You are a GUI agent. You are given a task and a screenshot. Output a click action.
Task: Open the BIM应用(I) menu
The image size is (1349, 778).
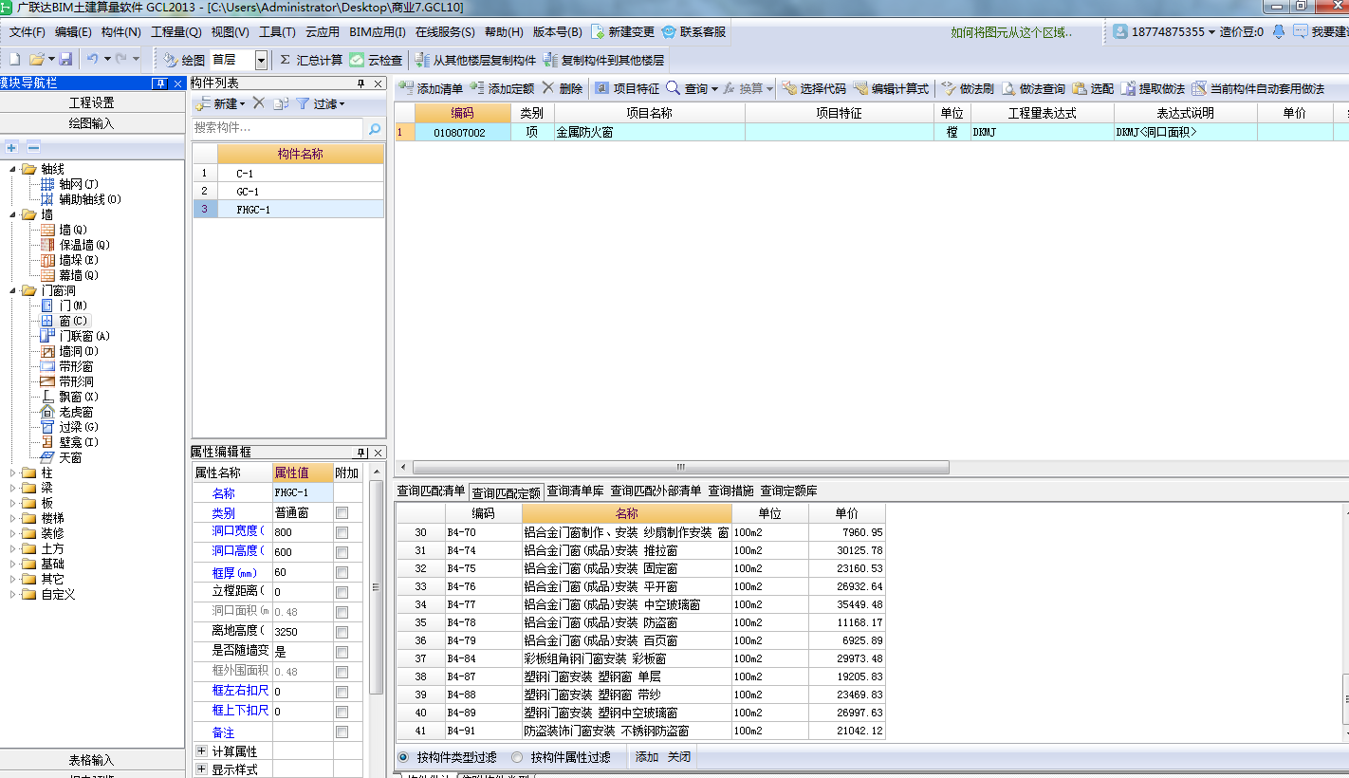click(x=378, y=31)
